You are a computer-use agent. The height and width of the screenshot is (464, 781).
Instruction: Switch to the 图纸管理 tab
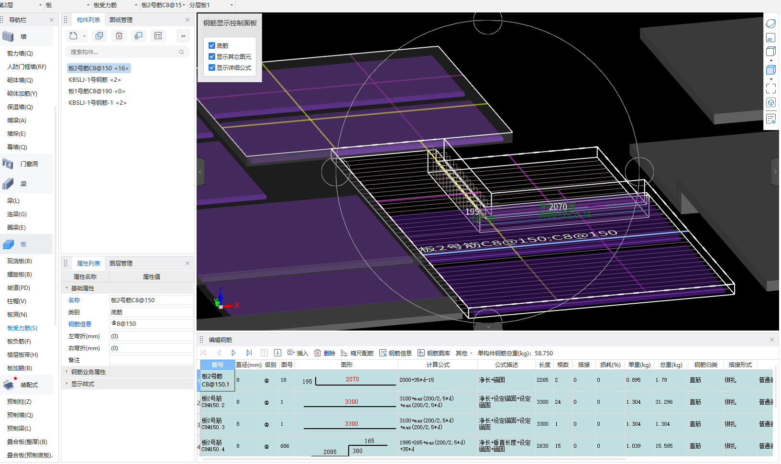click(x=121, y=20)
